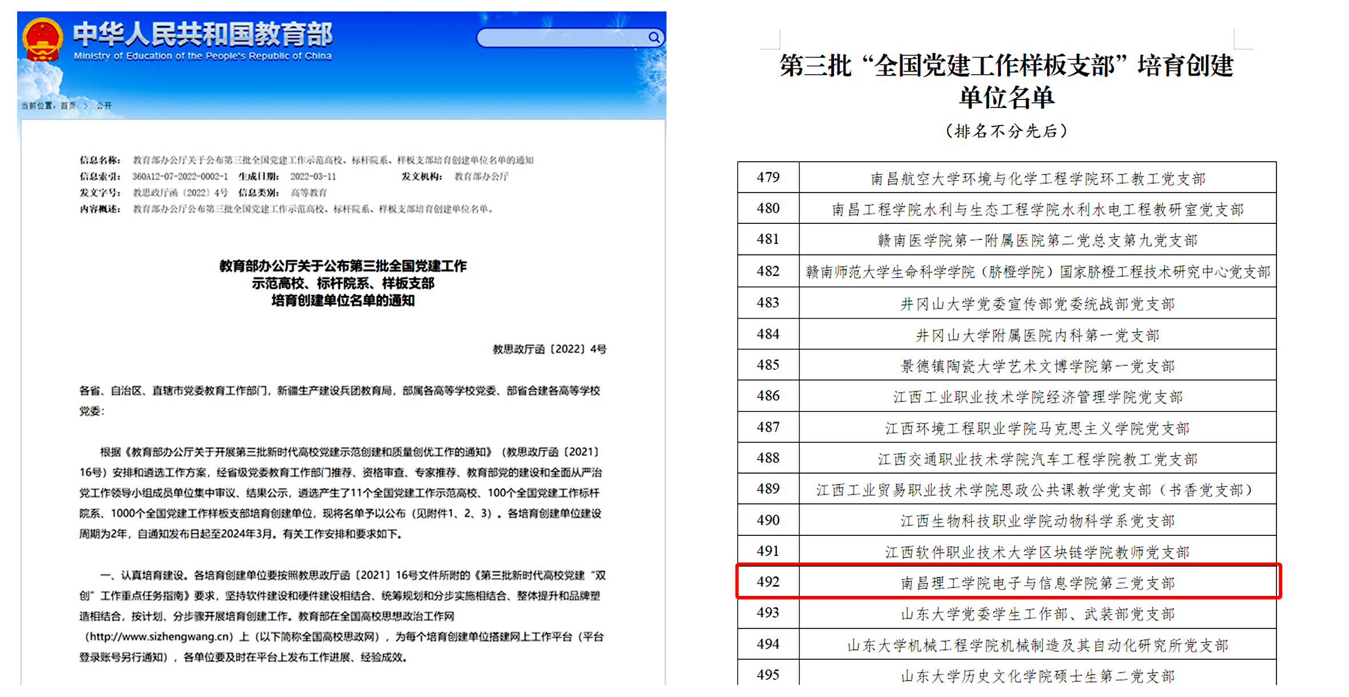Click the 内容概述 metadata label
This screenshot has height=697, width=1349.
click(100, 209)
